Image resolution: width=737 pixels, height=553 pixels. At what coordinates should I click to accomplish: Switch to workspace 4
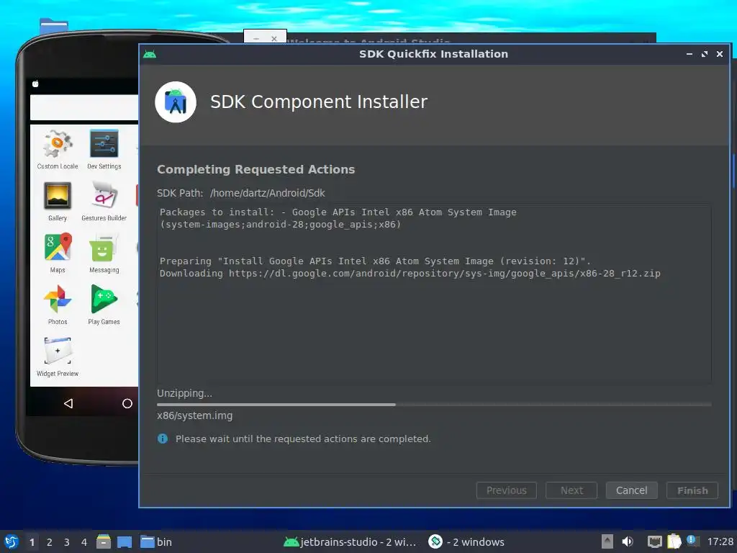pyautogui.click(x=84, y=542)
